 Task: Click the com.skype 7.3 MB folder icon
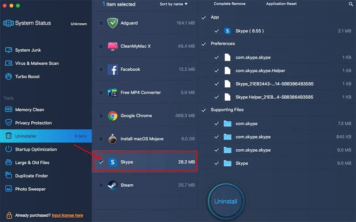click(227, 124)
